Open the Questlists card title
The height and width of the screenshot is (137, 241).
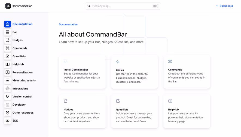pos(122,109)
